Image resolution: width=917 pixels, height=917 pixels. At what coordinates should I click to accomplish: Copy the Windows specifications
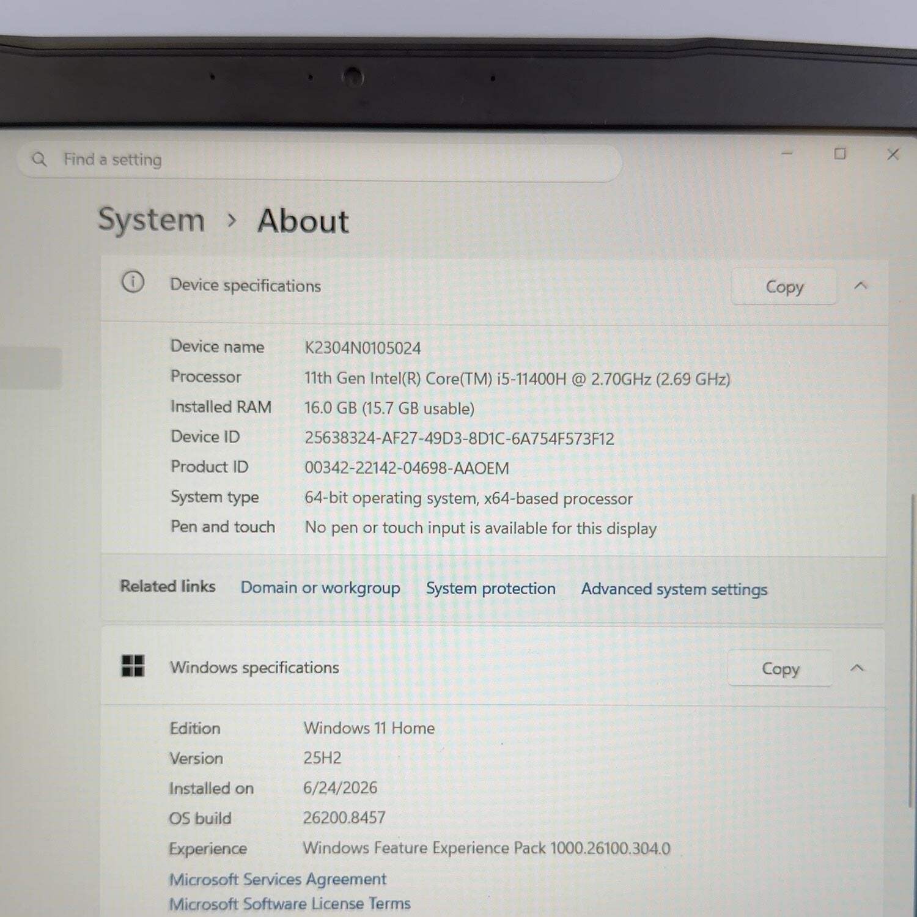tap(781, 668)
